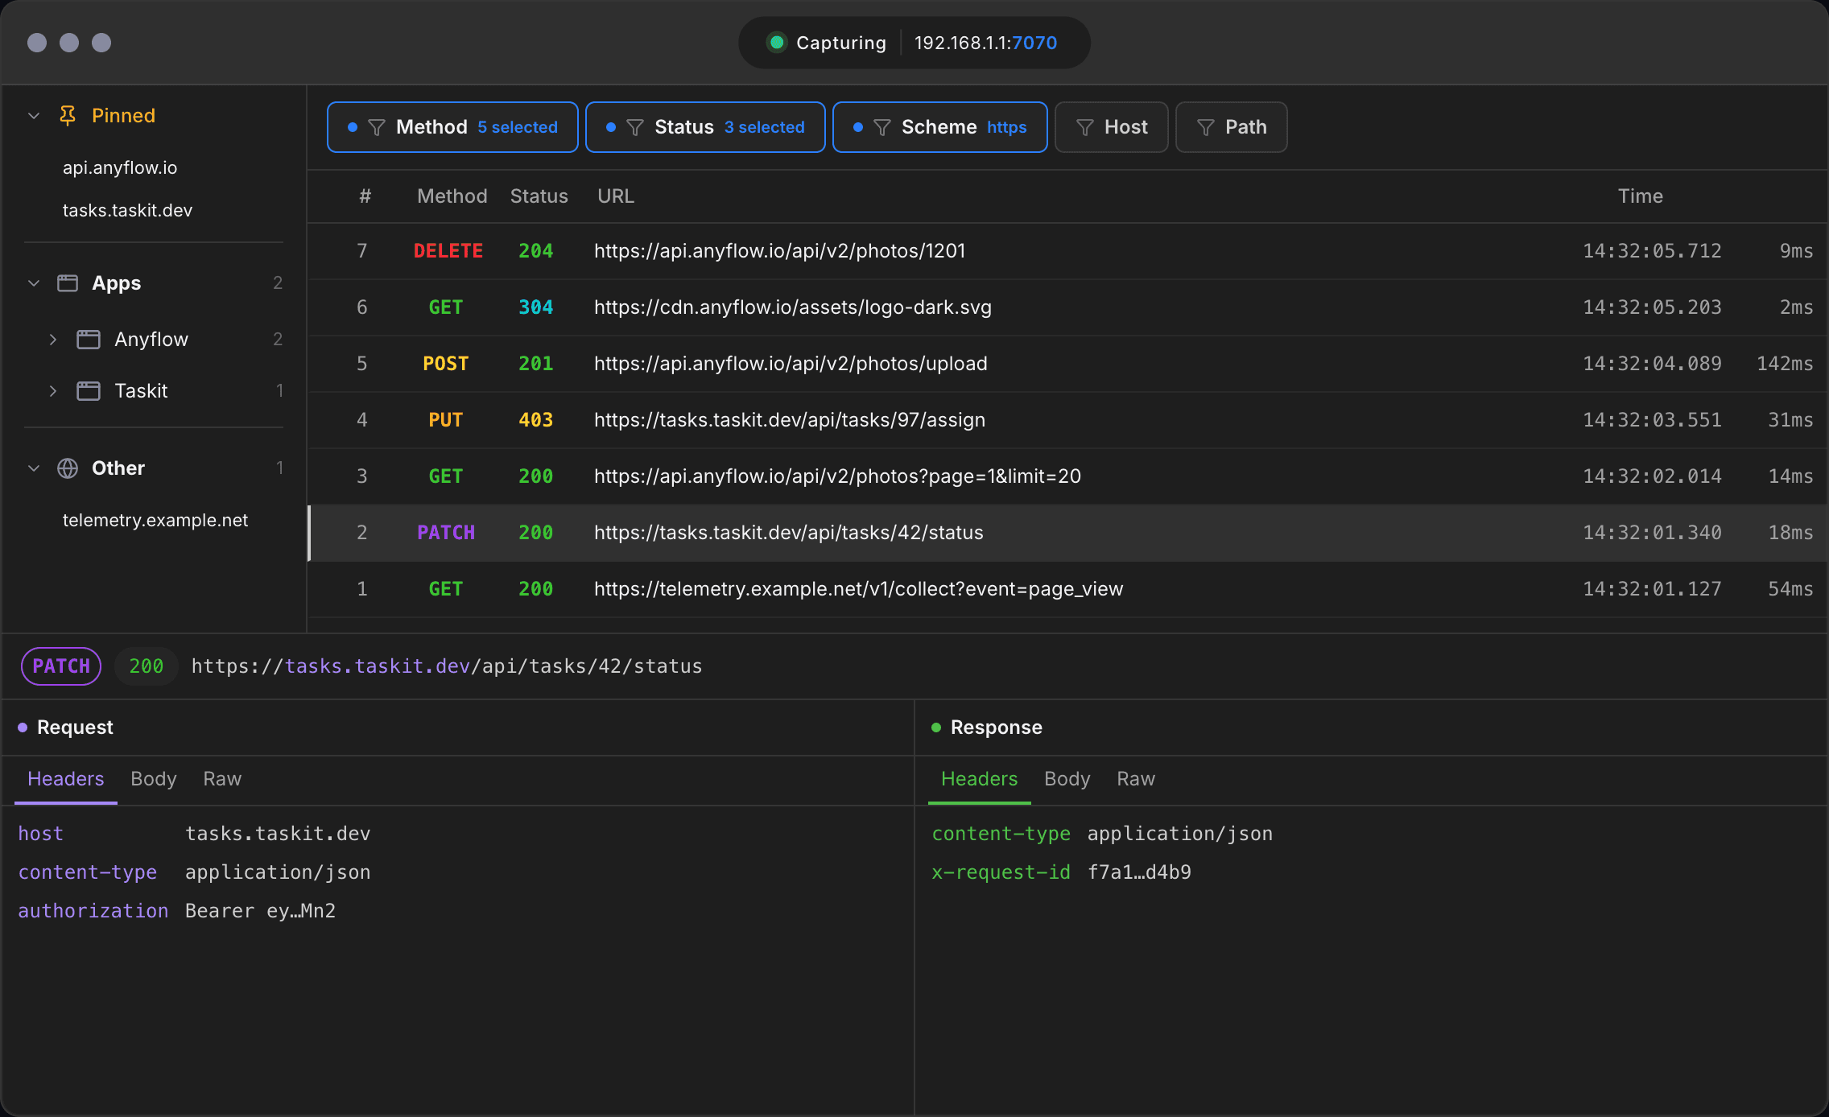
Task: Click the Taskit app icon
Action: point(89,391)
